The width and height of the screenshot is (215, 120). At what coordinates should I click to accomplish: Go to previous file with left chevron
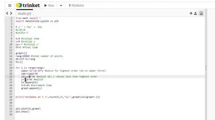pyautogui.click(x=7, y=13)
